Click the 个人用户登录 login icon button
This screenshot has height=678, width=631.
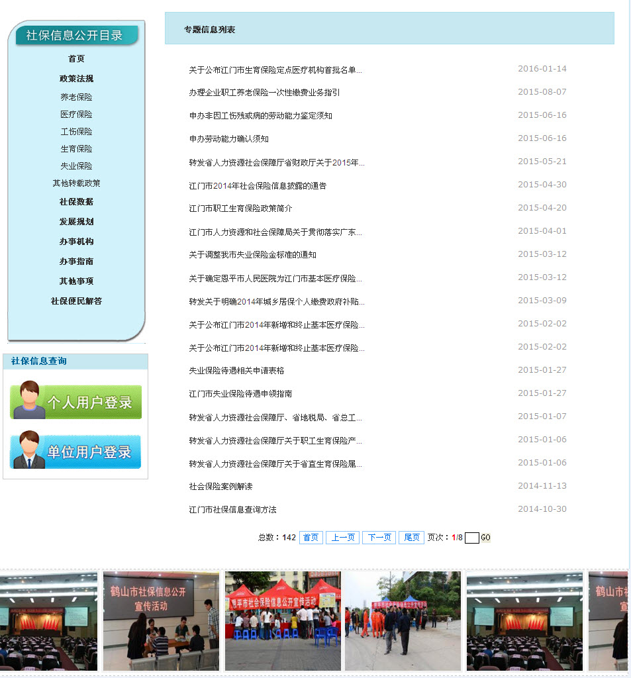[75, 401]
